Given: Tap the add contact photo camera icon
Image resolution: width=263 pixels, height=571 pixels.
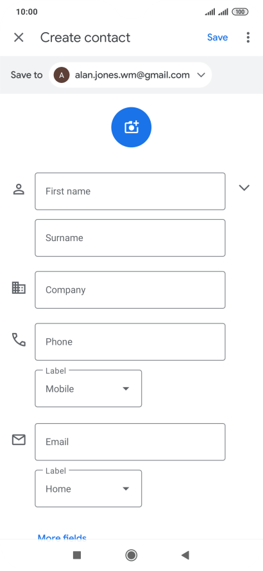Looking at the screenshot, I should click(x=131, y=127).
